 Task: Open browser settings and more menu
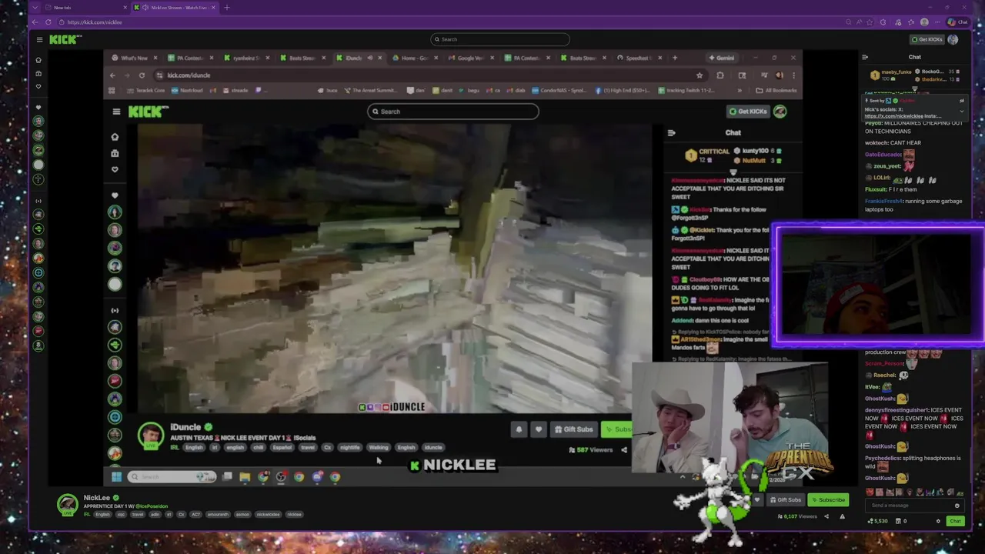point(938,22)
